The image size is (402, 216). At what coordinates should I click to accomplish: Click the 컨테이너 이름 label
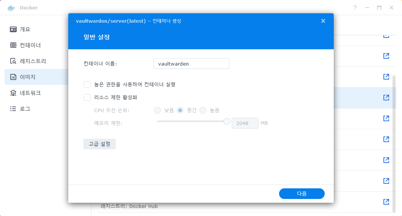point(100,64)
